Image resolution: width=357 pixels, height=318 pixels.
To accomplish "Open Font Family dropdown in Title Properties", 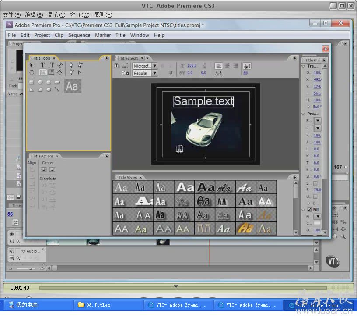I will pyautogui.click(x=318, y=121).
